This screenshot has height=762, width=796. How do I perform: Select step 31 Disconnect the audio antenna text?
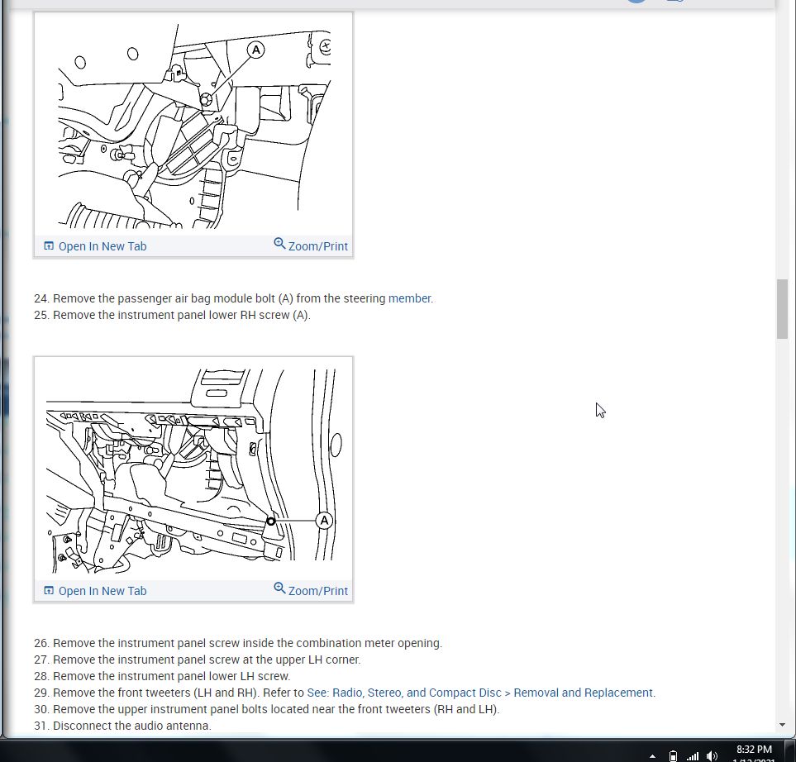tap(122, 726)
